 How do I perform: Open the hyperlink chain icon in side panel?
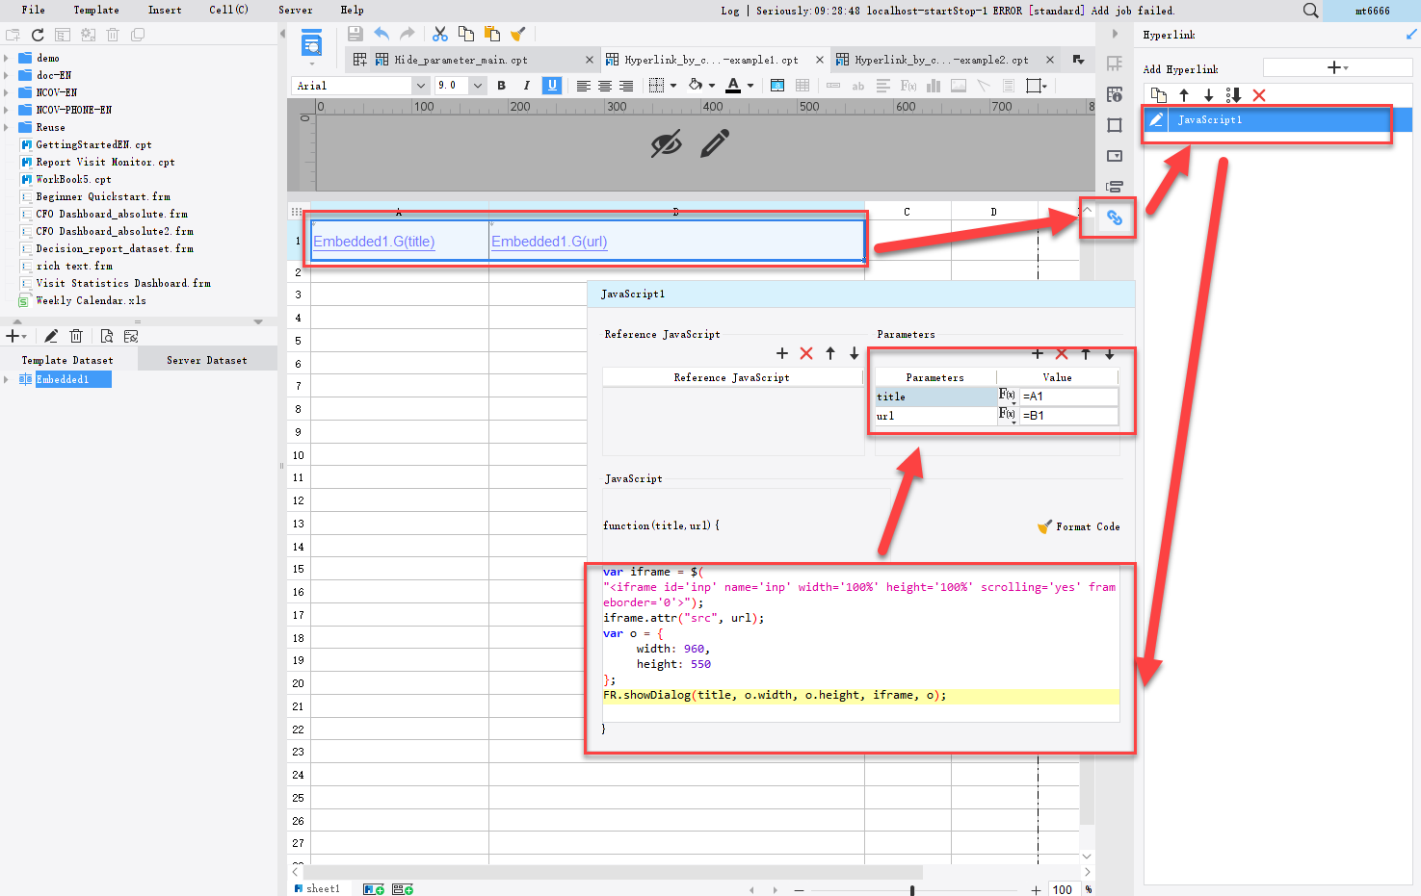pos(1115,218)
